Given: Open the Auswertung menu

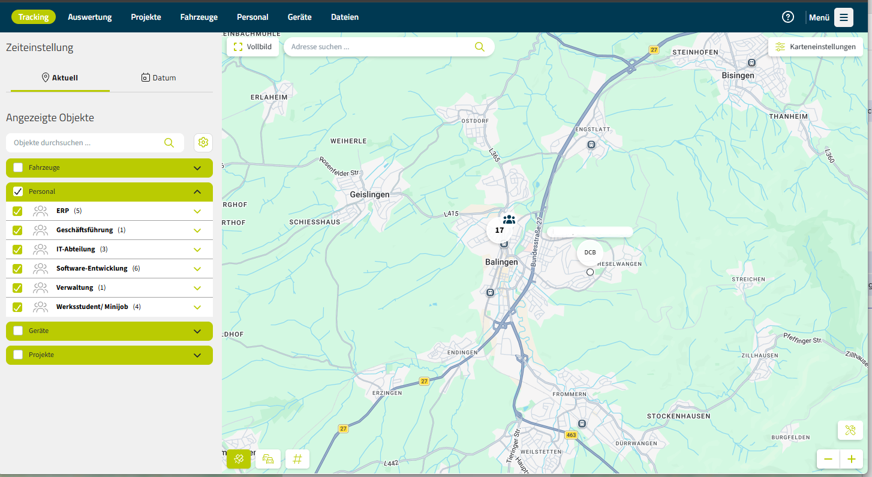Looking at the screenshot, I should coord(90,17).
